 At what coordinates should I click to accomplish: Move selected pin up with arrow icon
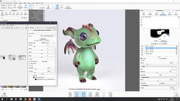(x=142, y=48)
